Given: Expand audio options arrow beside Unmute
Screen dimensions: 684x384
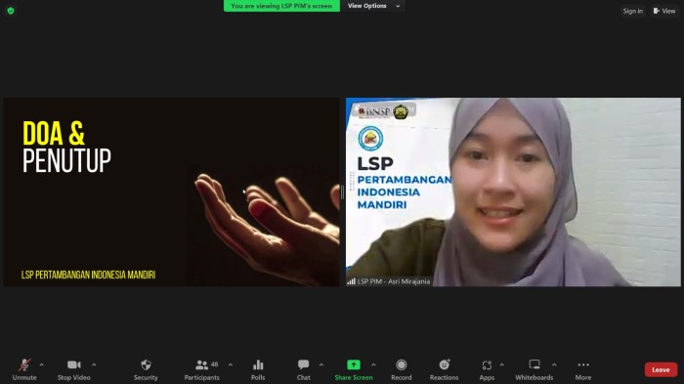Looking at the screenshot, I should pyautogui.click(x=42, y=364).
